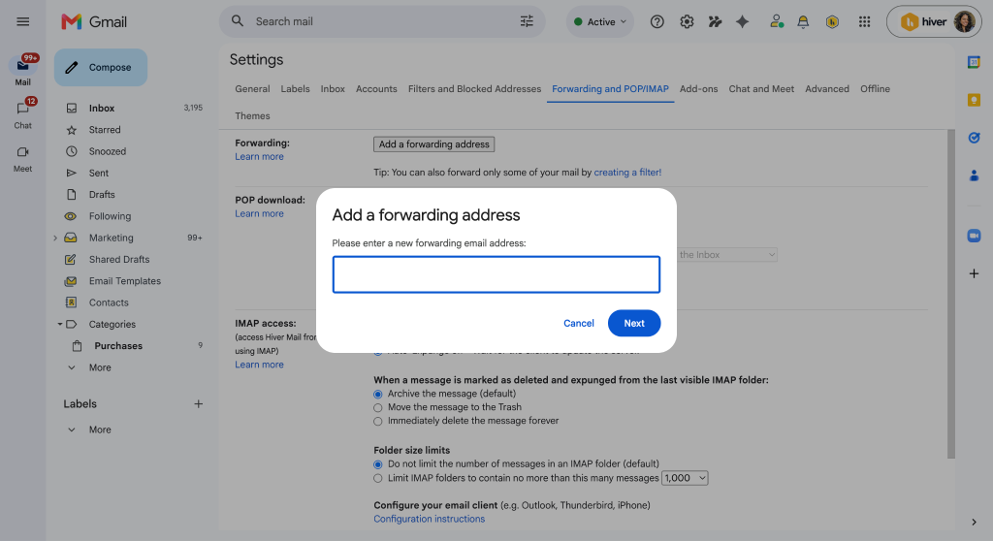Open the Google apps grid
The width and height of the screenshot is (993, 541).
pos(864,21)
